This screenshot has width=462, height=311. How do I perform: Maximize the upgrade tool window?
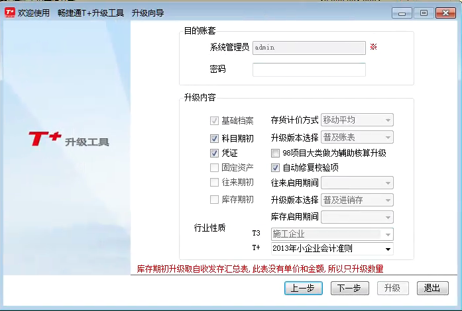pyautogui.click(x=424, y=13)
